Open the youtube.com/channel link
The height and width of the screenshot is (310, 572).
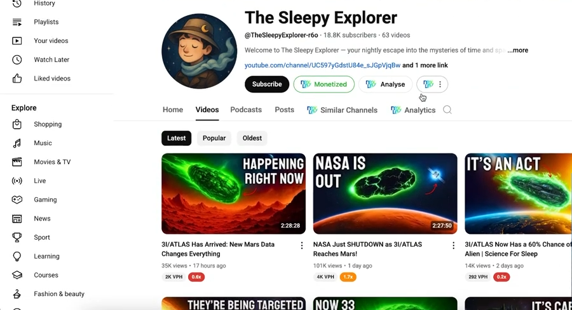322,65
